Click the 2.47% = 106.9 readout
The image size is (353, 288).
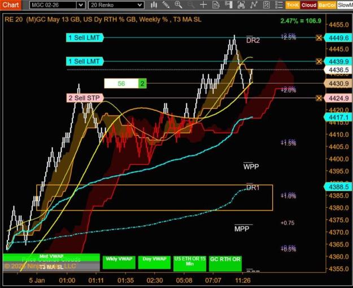[301, 21]
